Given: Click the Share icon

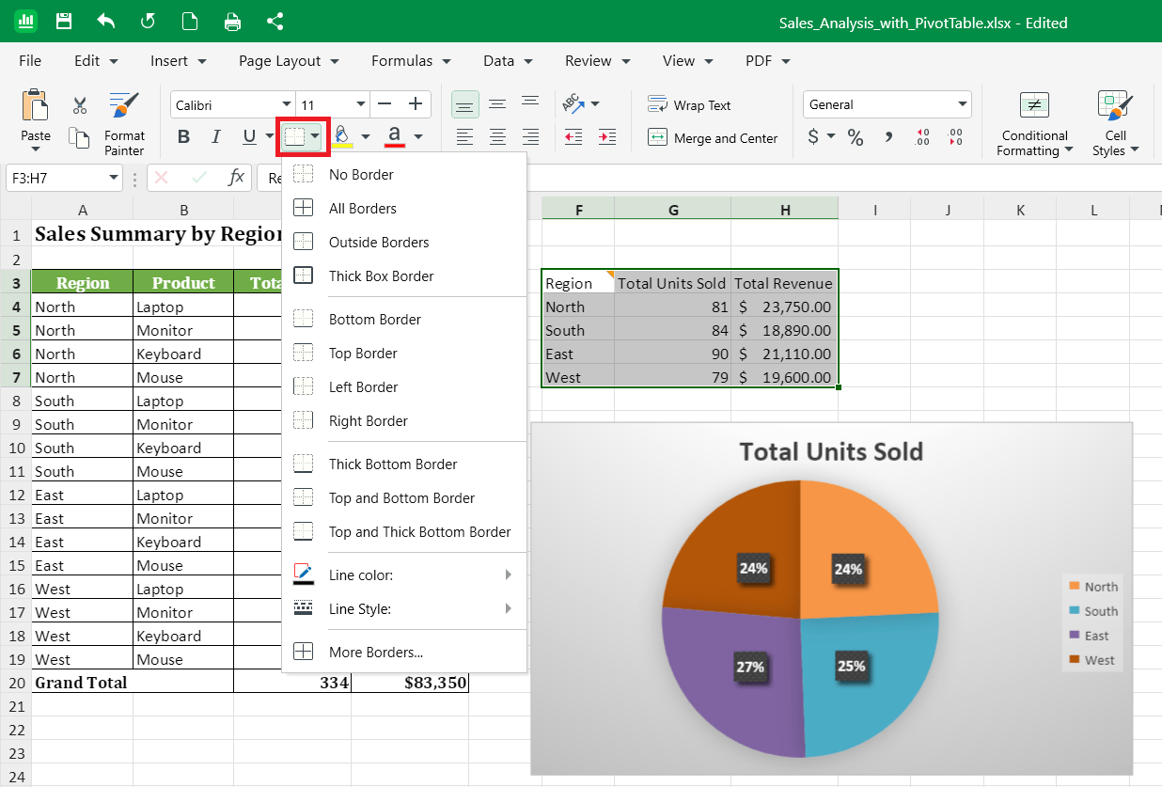Looking at the screenshot, I should 275,21.
